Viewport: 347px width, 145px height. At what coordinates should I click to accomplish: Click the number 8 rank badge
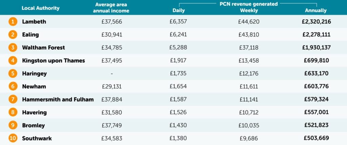tap(13, 112)
